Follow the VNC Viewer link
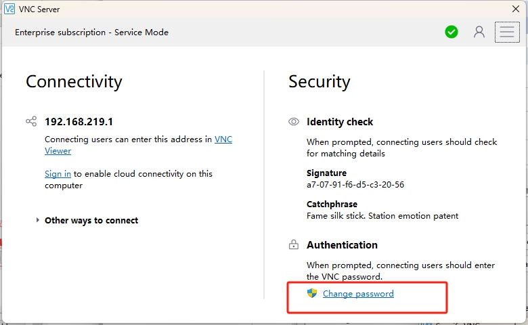The width and height of the screenshot is (528, 325). 223,139
